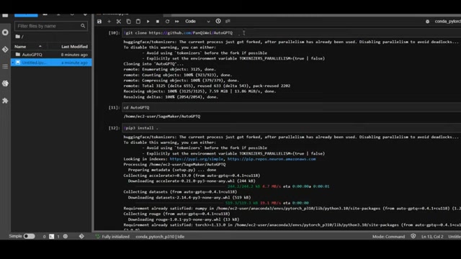Click the git button in the notebook toolbar
Viewport: 461px width, 259px height.
[228, 21]
